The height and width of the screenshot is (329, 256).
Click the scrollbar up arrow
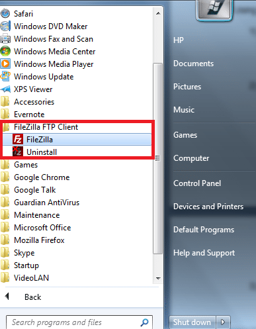158,13
